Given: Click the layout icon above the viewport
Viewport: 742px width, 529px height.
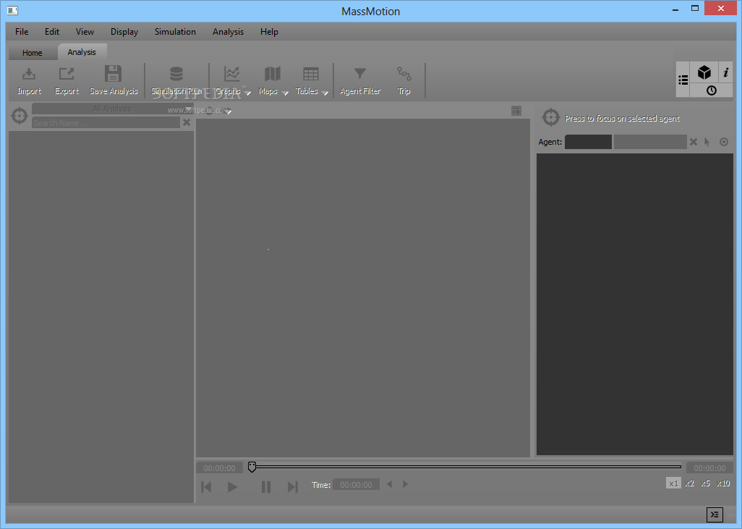Looking at the screenshot, I should point(516,111).
